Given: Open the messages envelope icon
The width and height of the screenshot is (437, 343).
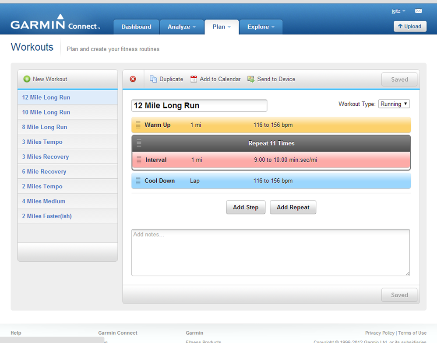Looking at the screenshot, I should pos(418,11).
